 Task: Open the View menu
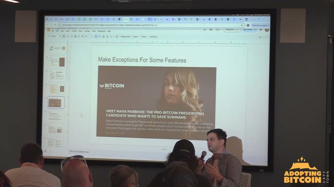tap(62, 31)
